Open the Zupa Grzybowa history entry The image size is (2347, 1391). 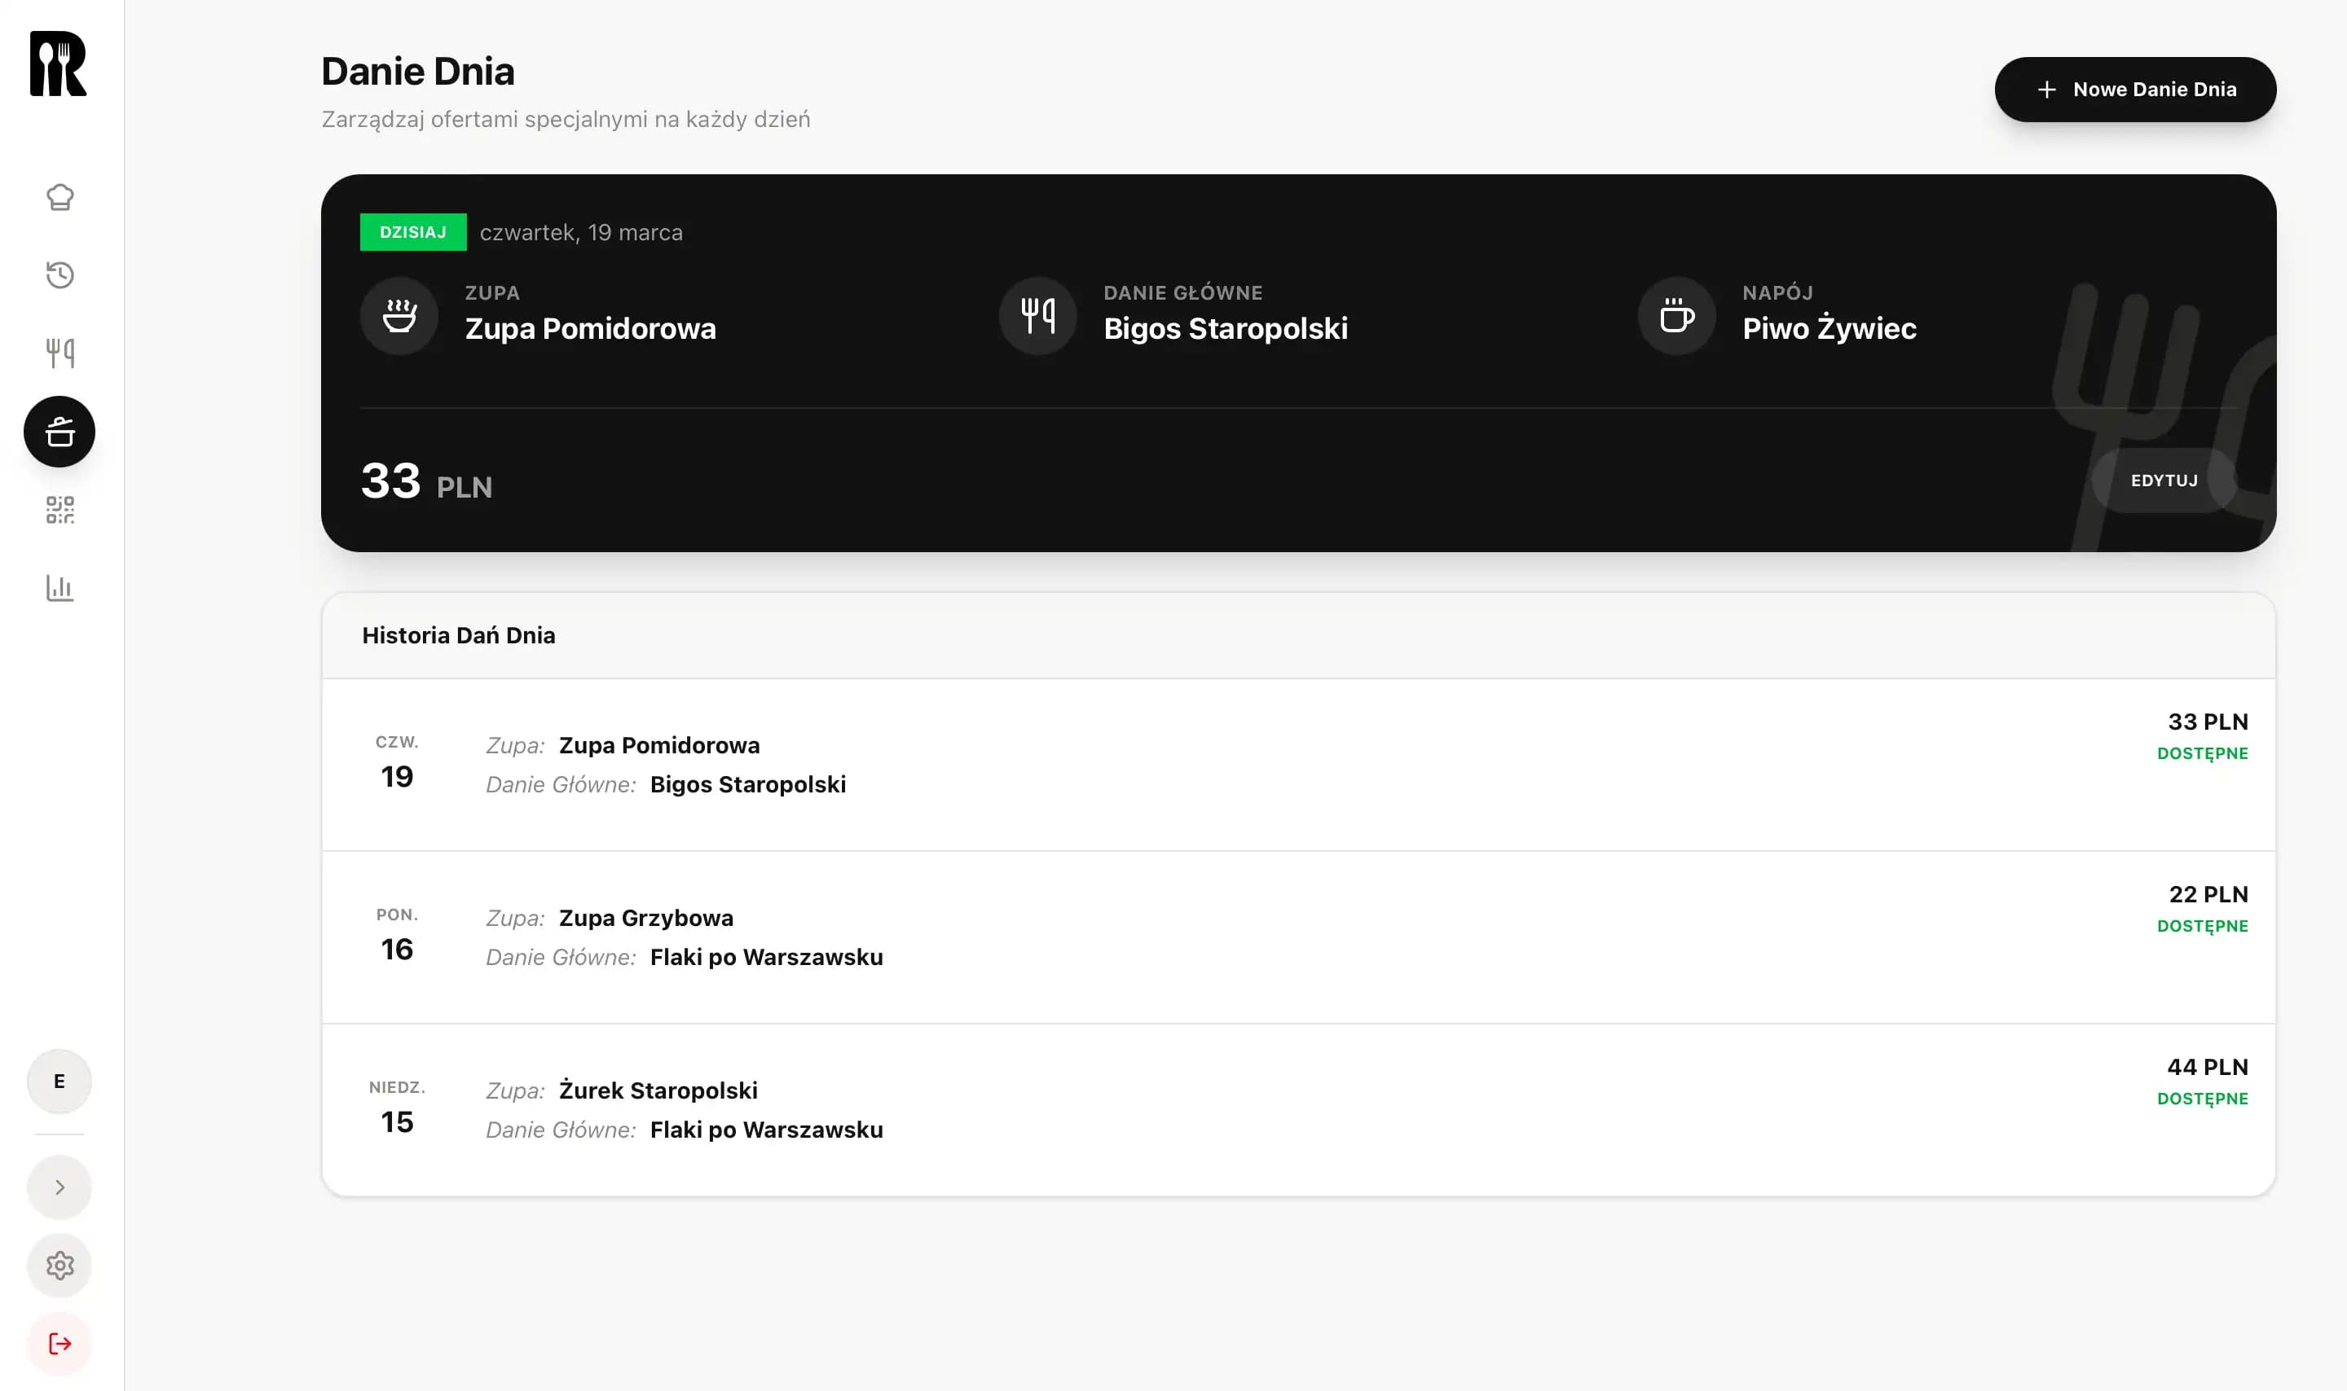click(1297, 937)
